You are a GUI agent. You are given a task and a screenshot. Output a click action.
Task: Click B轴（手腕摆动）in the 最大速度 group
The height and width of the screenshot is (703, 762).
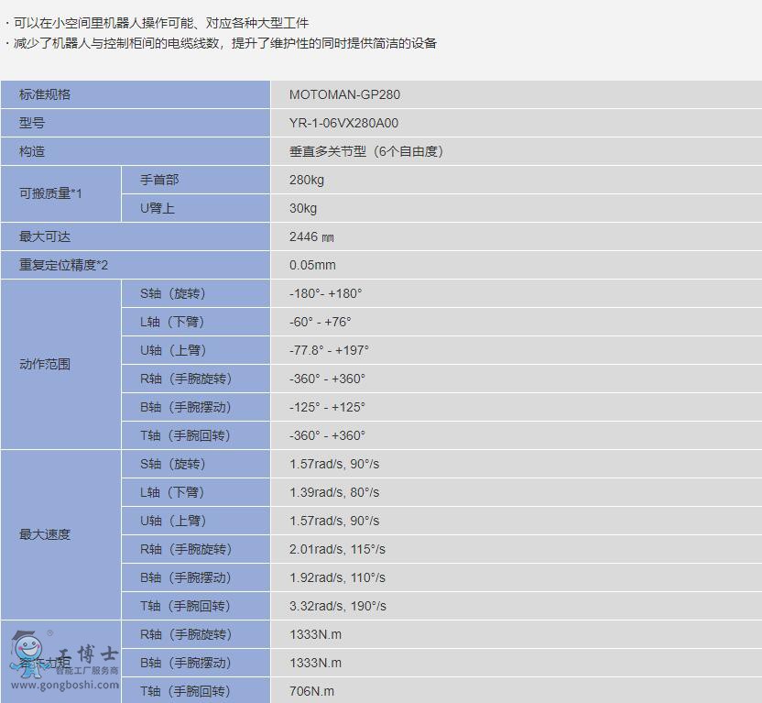point(186,577)
